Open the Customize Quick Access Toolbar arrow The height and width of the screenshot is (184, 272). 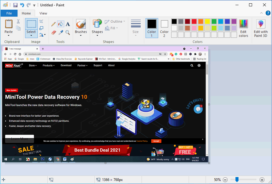click(x=34, y=5)
